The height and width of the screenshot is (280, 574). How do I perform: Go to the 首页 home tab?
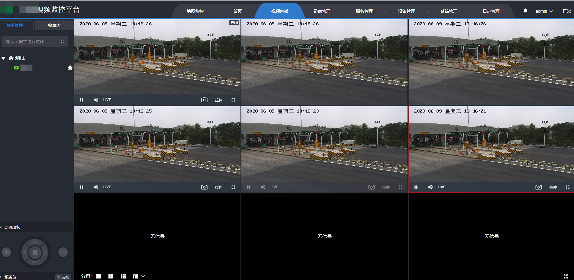coord(237,11)
